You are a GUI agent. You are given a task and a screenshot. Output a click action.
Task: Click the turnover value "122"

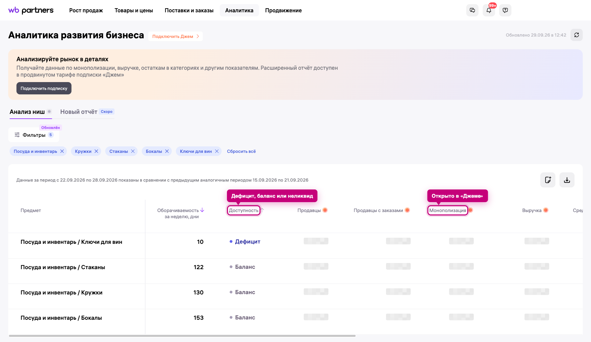(x=198, y=267)
